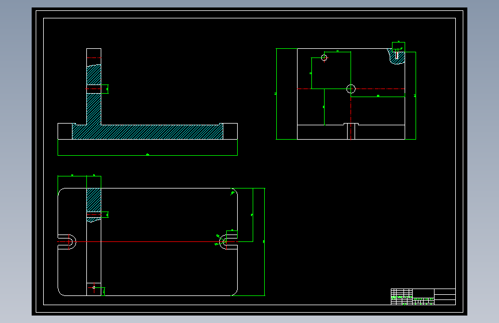Pick the tiny hole at the rib's bottom in plan view
This screenshot has height=323, width=499.
click(94, 287)
